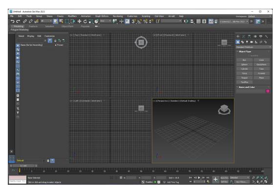Toggle Window/Crossing selection mode
This screenshot has width=279, height=193.
point(73,21)
